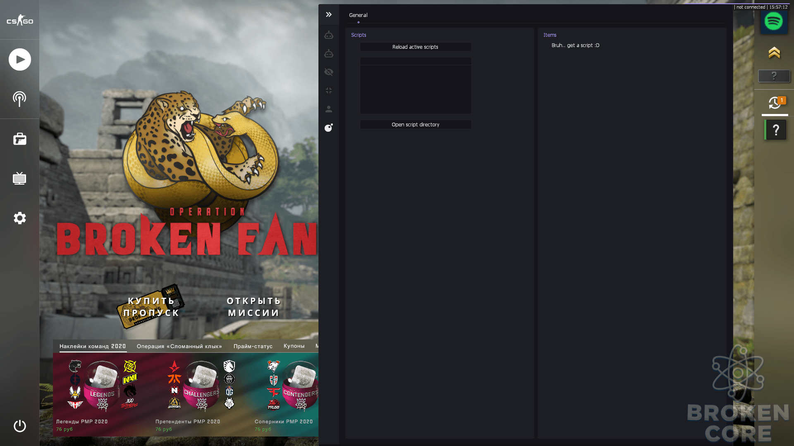
Task: Click the power quit icon
Action: (x=20, y=426)
